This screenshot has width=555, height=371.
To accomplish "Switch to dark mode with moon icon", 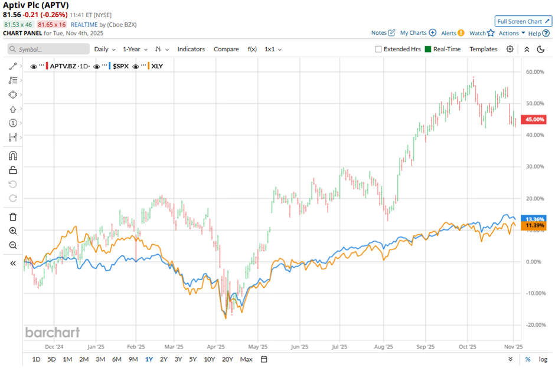I will 540,50.
